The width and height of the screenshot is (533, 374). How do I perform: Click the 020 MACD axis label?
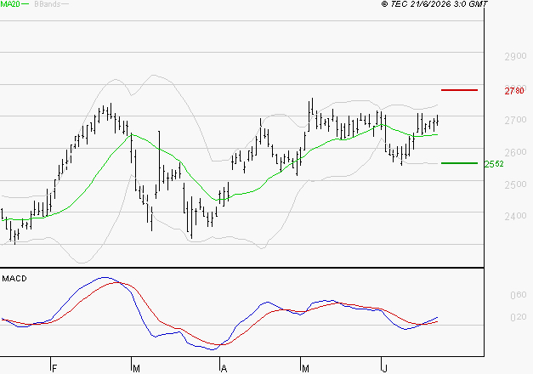click(519, 317)
